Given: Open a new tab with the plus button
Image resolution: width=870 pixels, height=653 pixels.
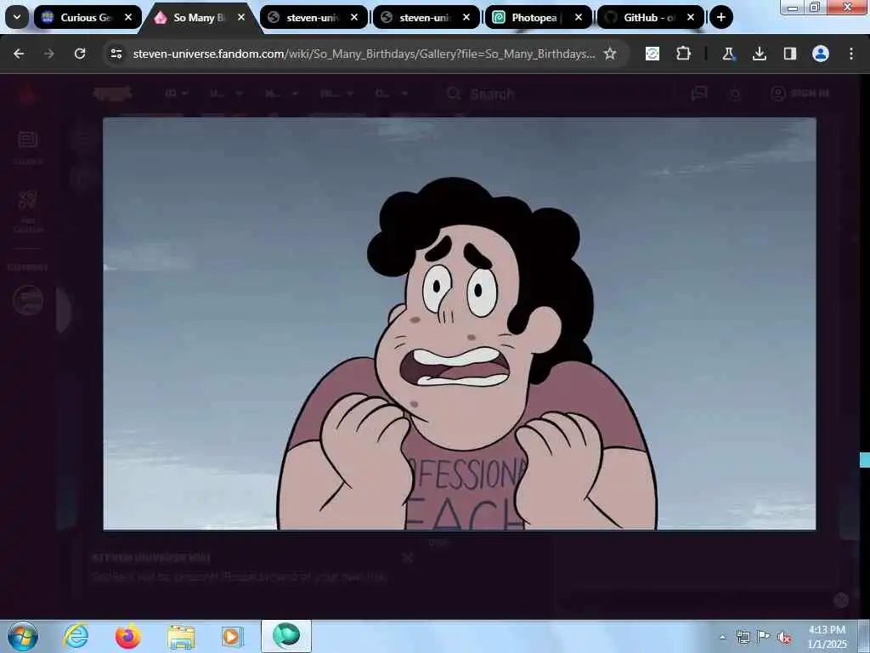Looking at the screenshot, I should [x=720, y=17].
